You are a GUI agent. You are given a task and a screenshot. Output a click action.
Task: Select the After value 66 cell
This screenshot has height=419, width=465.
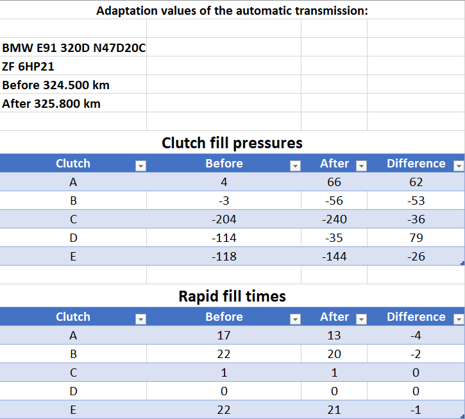coord(334,182)
